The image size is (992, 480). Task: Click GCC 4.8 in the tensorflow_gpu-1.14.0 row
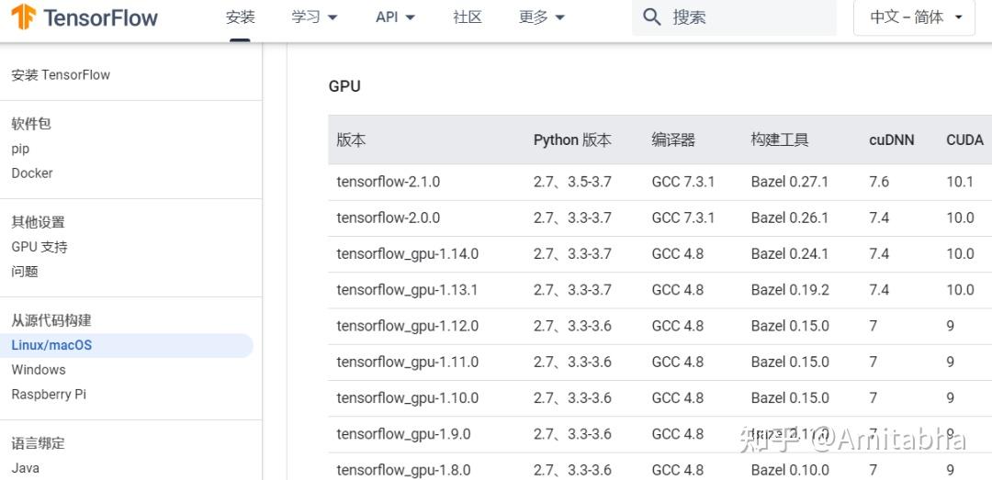pos(678,253)
